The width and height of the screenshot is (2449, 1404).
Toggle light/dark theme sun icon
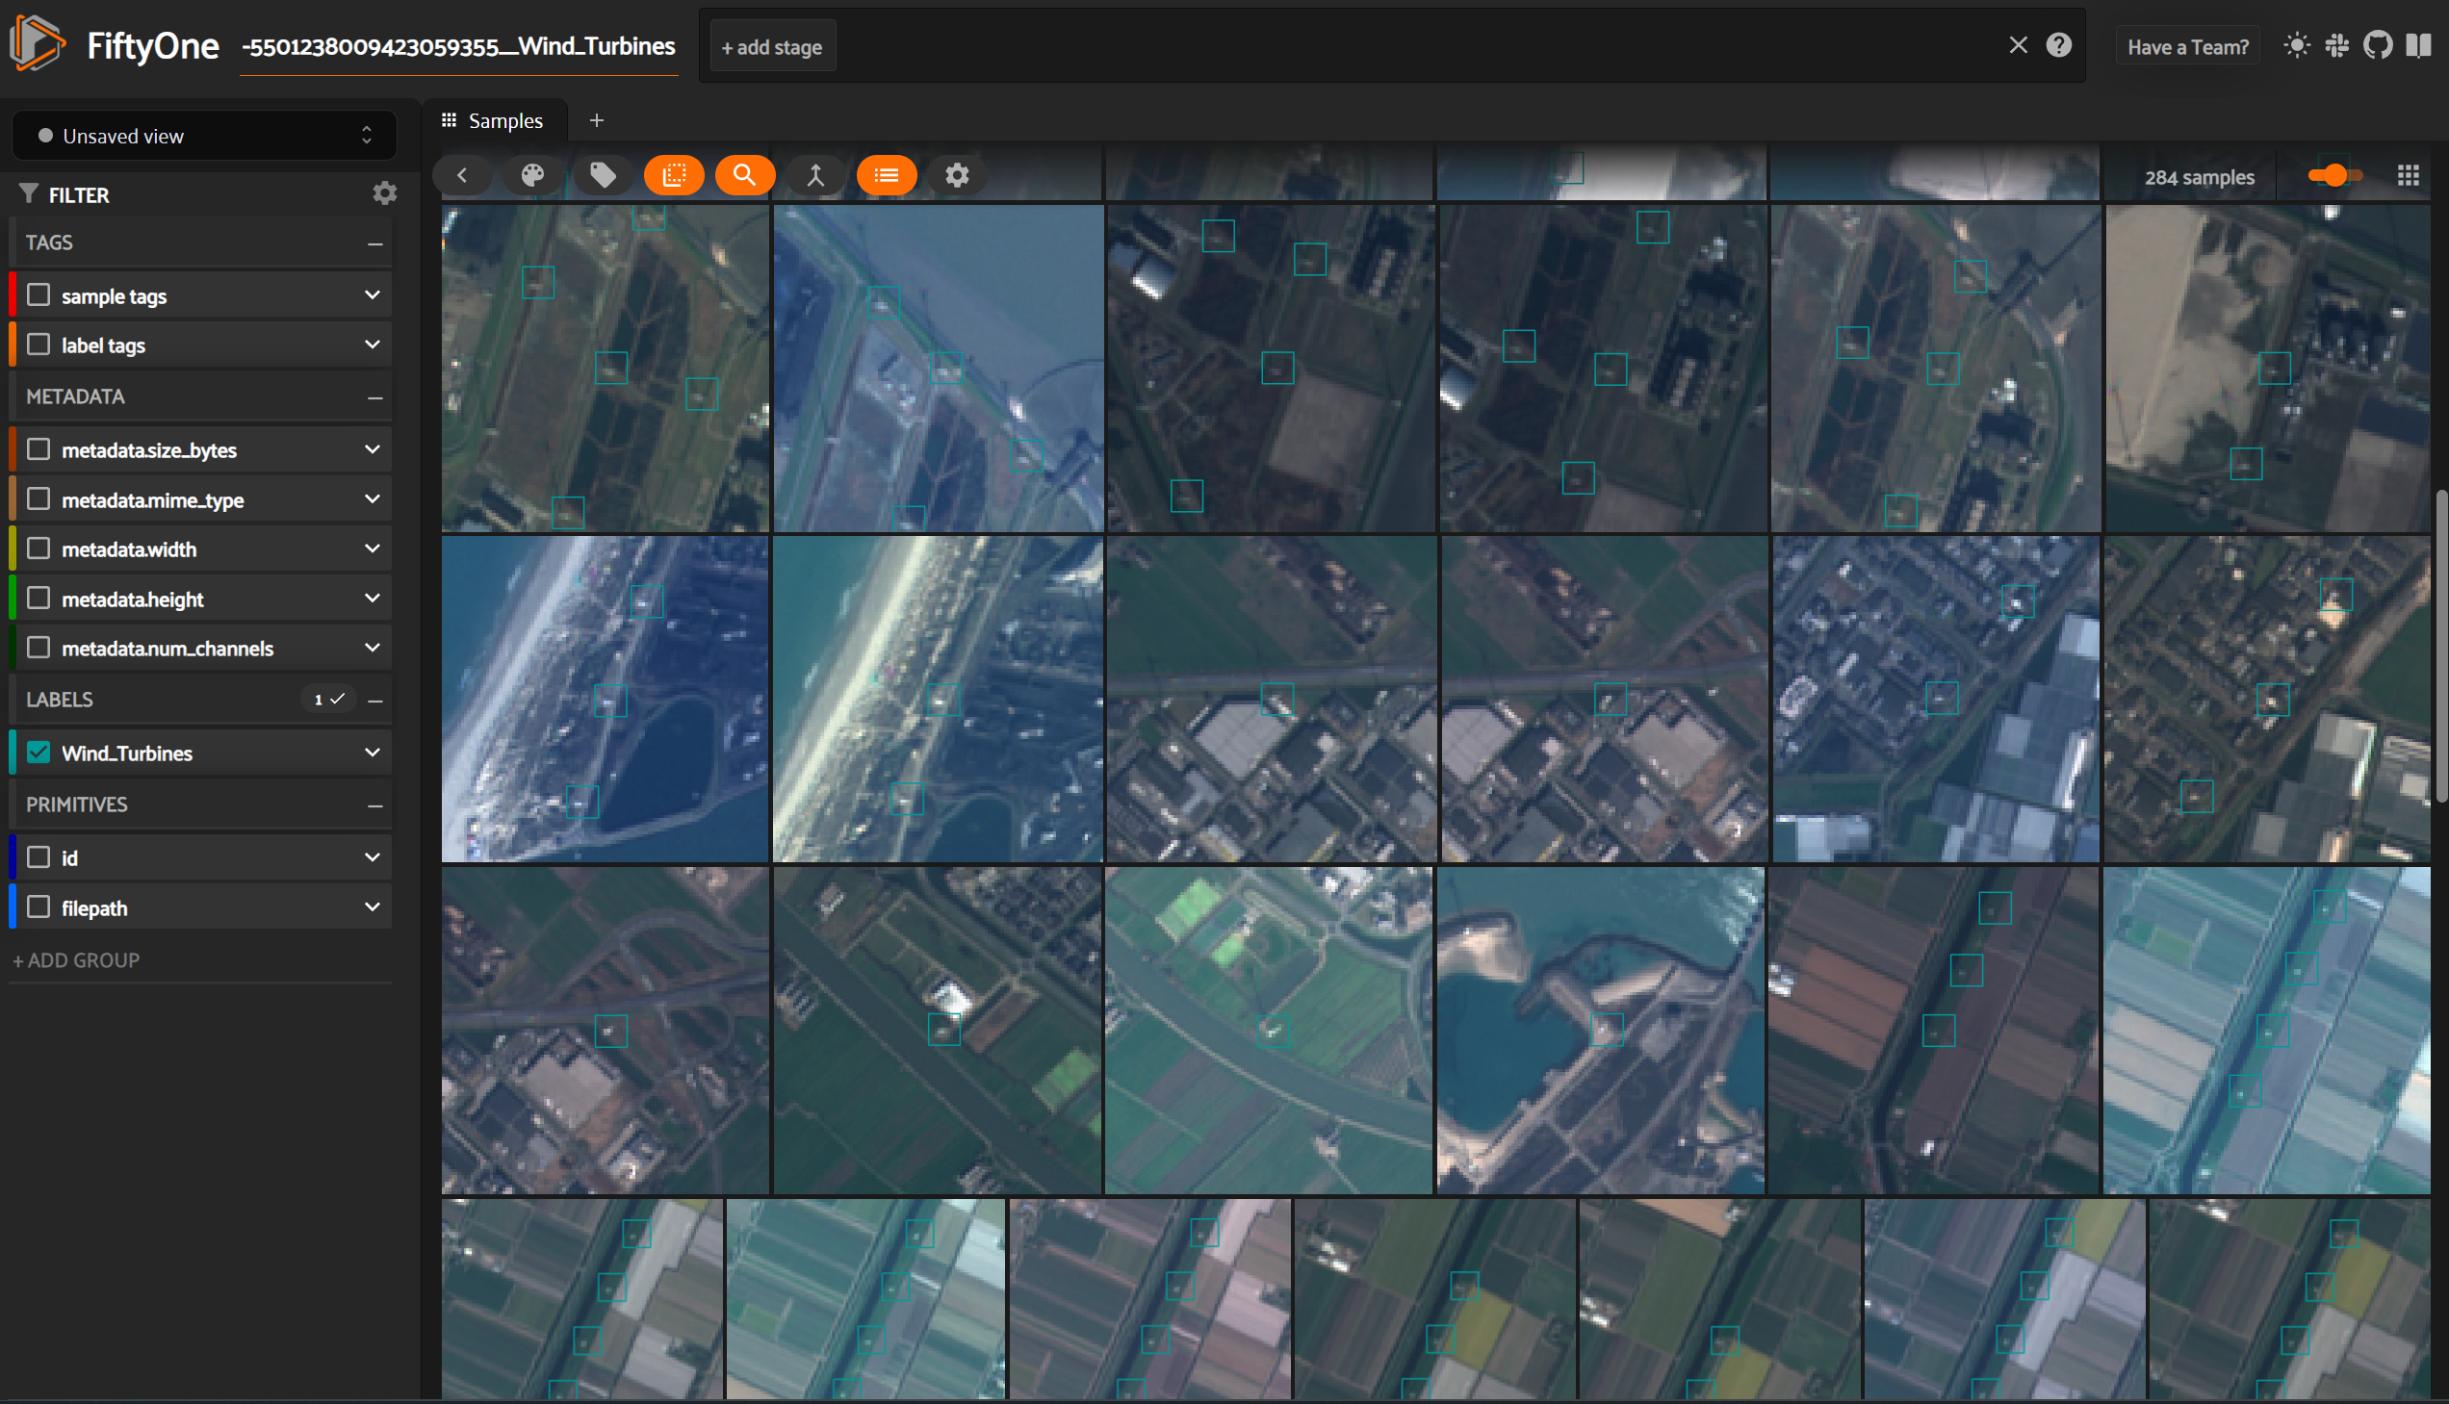(x=2297, y=45)
